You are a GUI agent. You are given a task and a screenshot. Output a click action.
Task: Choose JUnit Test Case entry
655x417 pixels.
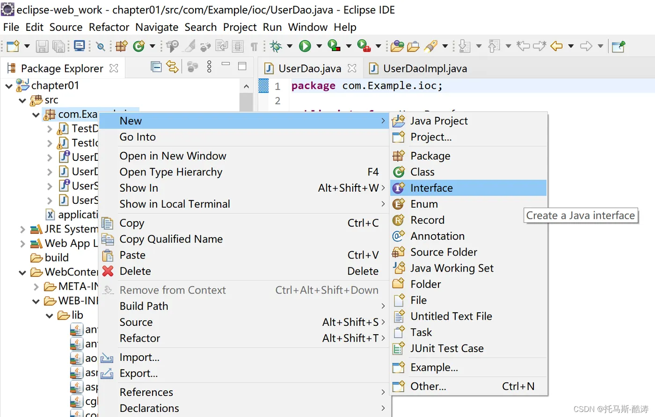tap(468, 348)
